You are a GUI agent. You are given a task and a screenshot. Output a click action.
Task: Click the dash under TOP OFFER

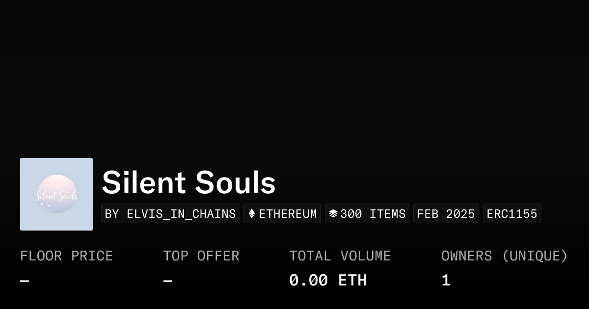(x=167, y=281)
